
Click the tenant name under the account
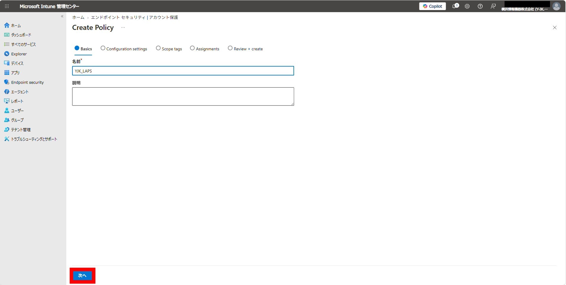524,9
